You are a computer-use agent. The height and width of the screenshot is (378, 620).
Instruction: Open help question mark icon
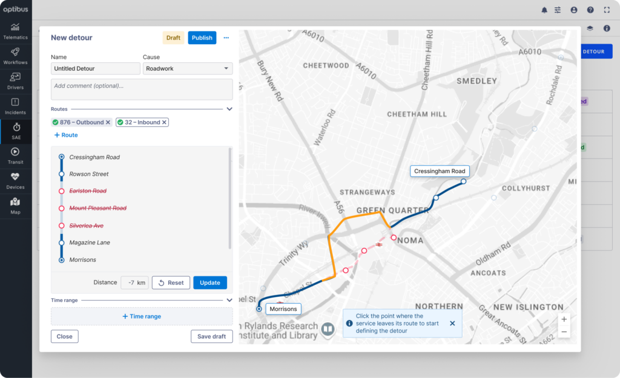(590, 10)
